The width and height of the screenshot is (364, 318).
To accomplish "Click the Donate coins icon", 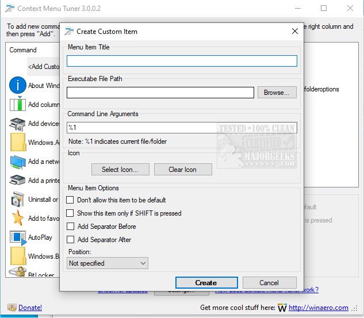I will 12,308.
